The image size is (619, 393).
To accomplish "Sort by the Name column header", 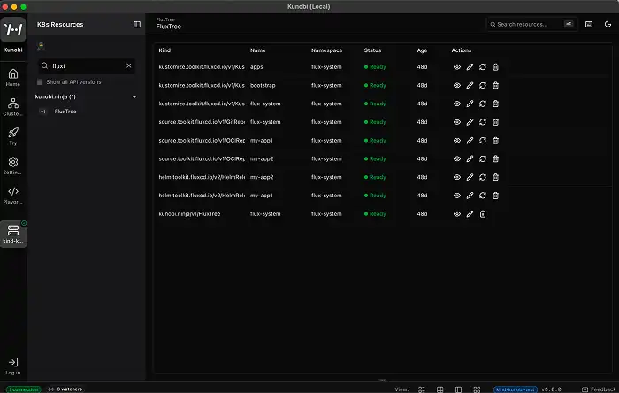I will (258, 50).
